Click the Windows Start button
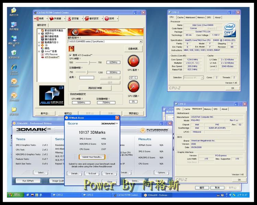Screen dimensions: 257x205 pos(15,195)
